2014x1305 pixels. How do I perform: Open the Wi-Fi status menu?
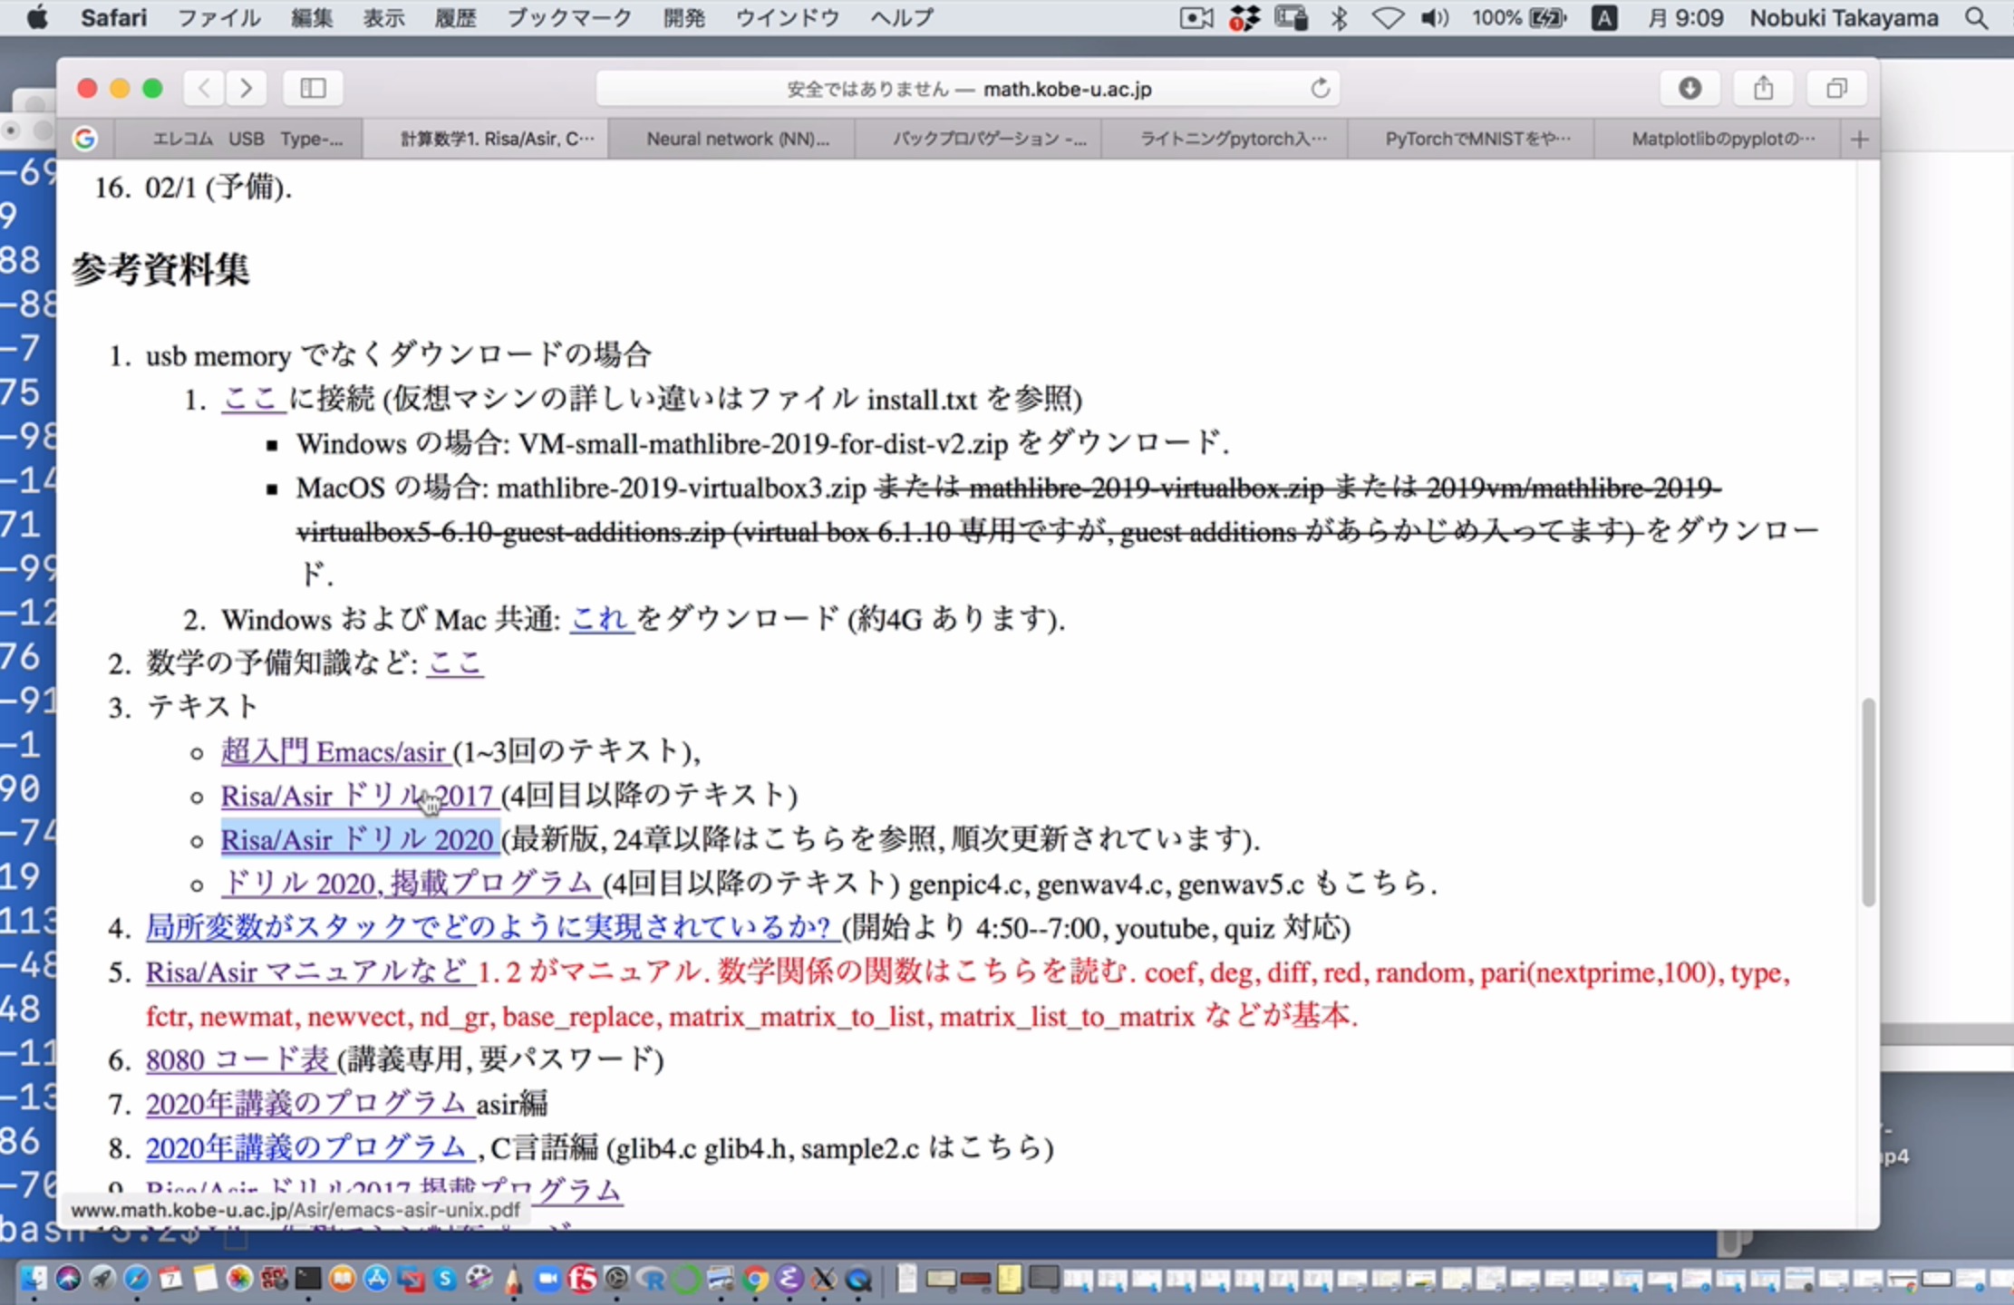[x=1387, y=17]
